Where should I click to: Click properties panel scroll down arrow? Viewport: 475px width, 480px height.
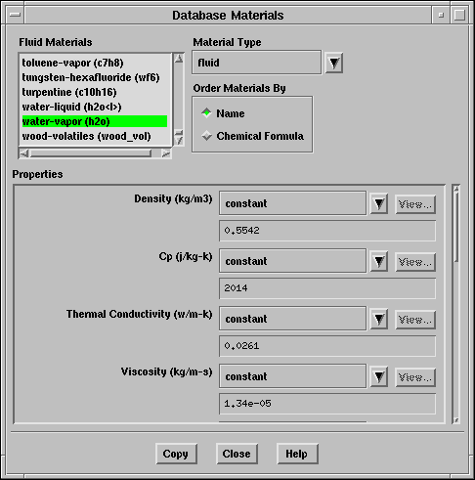[456, 420]
